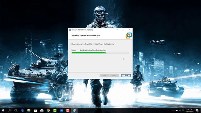Minimize the VMware Workstation Pro Setup window
The height and width of the screenshot is (113, 201).
tap(117, 30)
